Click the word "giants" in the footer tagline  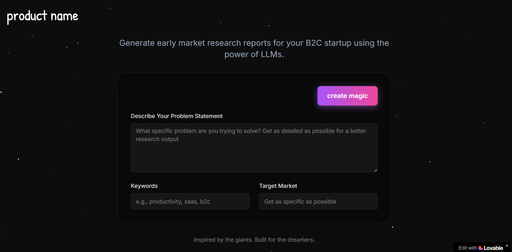click(x=244, y=240)
